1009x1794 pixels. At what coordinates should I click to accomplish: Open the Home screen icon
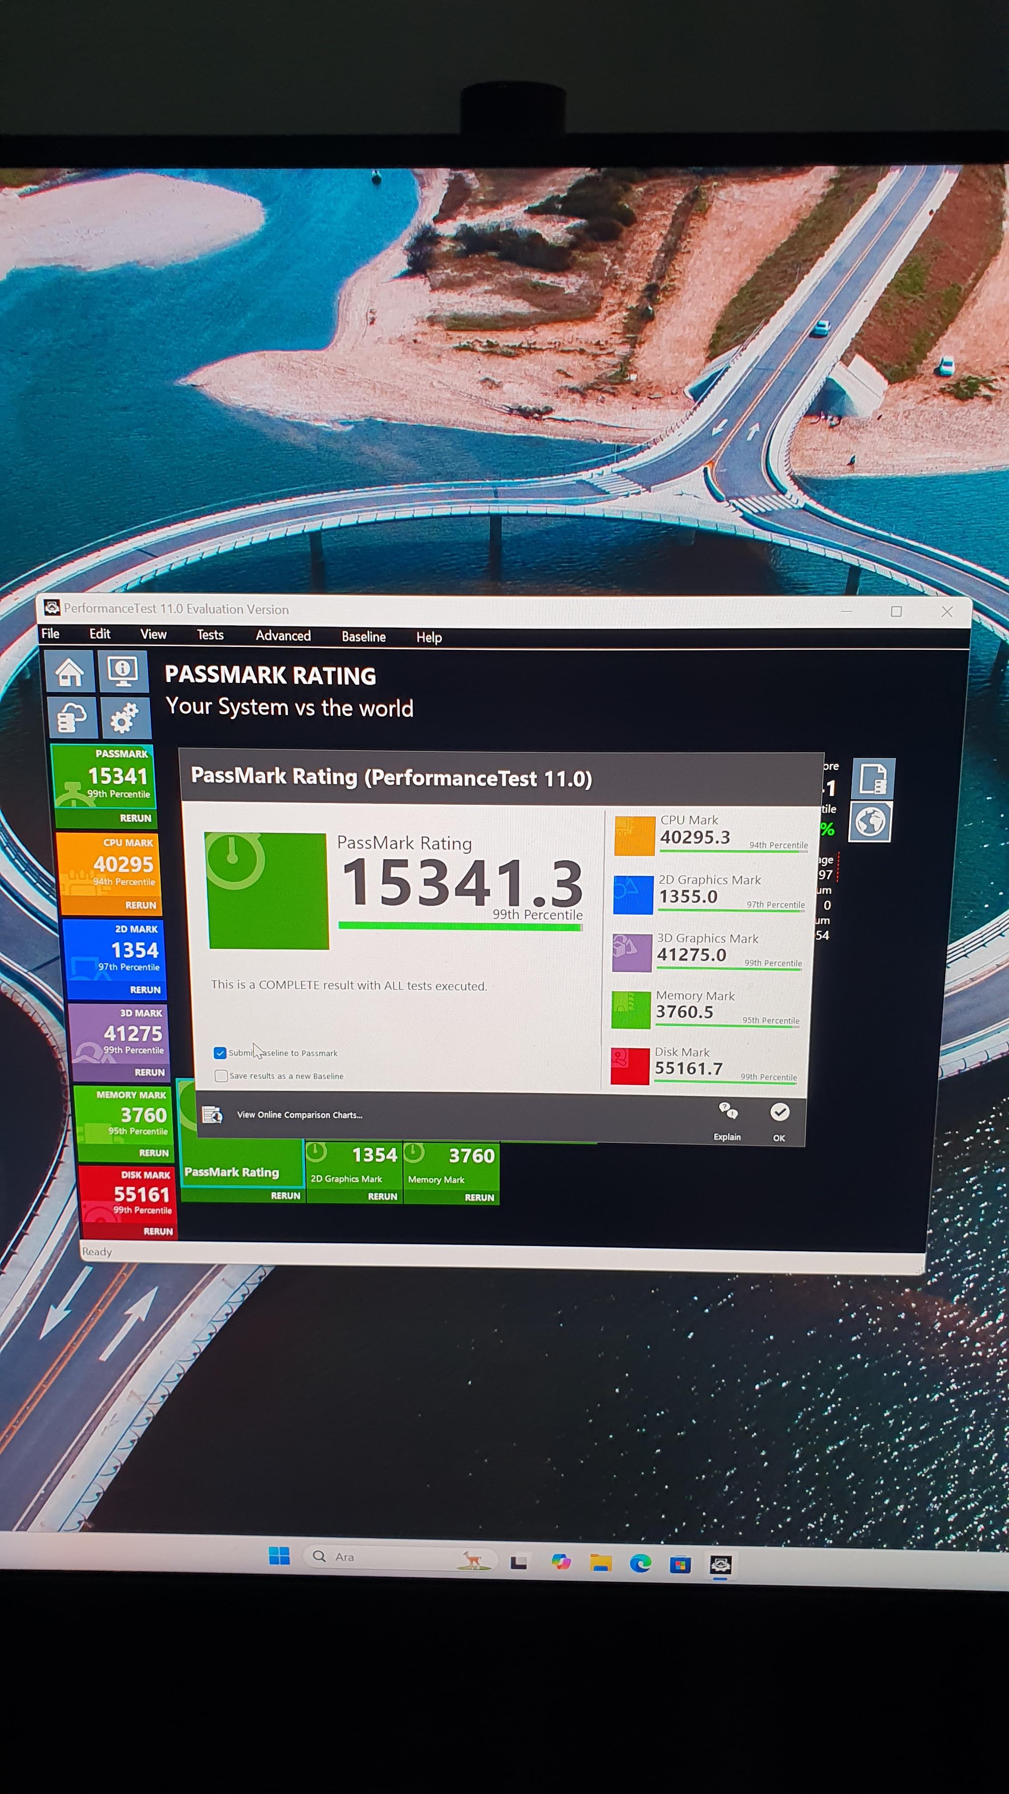tap(70, 671)
